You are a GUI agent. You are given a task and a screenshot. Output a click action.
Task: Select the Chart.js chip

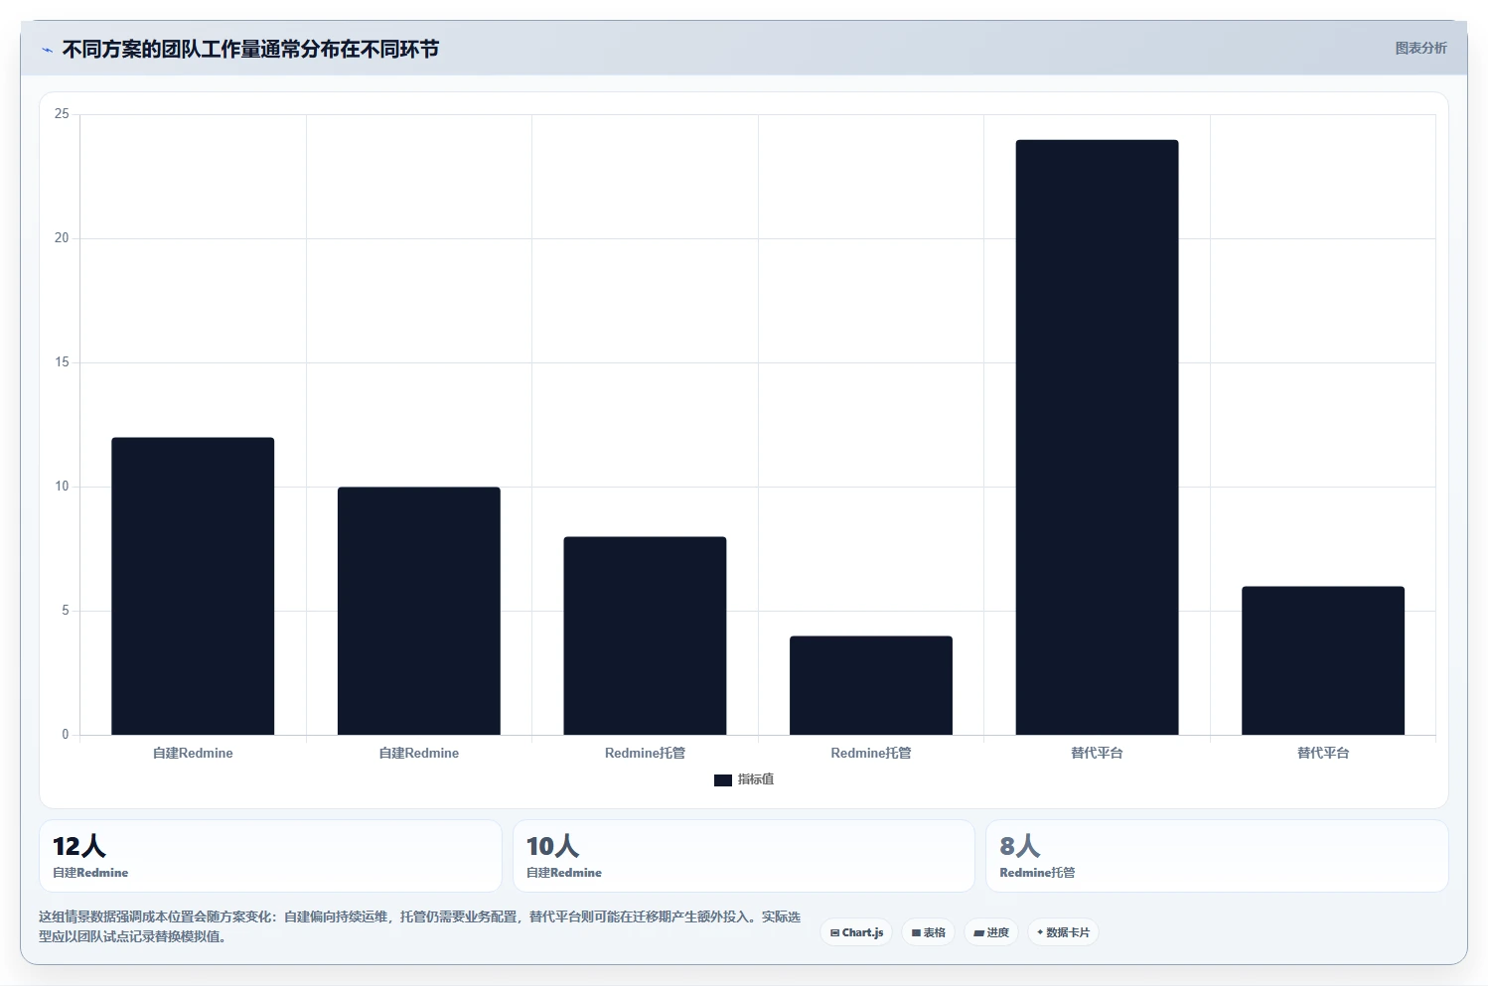point(856,932)
